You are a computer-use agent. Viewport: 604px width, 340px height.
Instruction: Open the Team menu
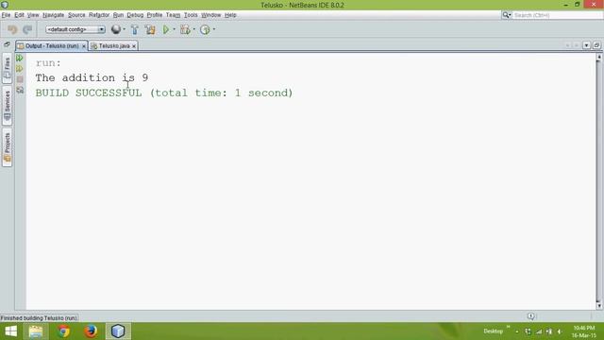click(x=173, y=15)
